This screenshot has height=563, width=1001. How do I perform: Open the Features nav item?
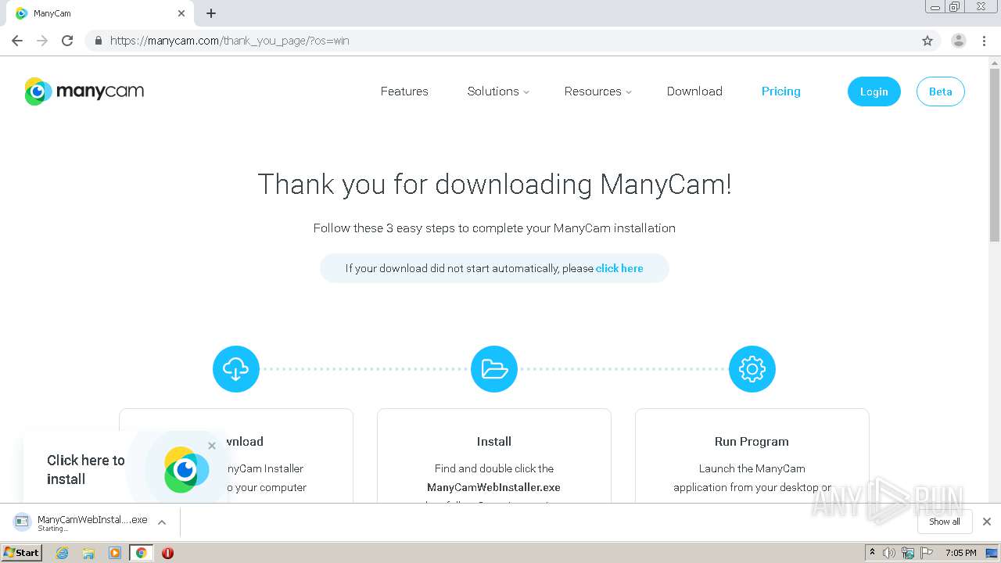(404, 91)
